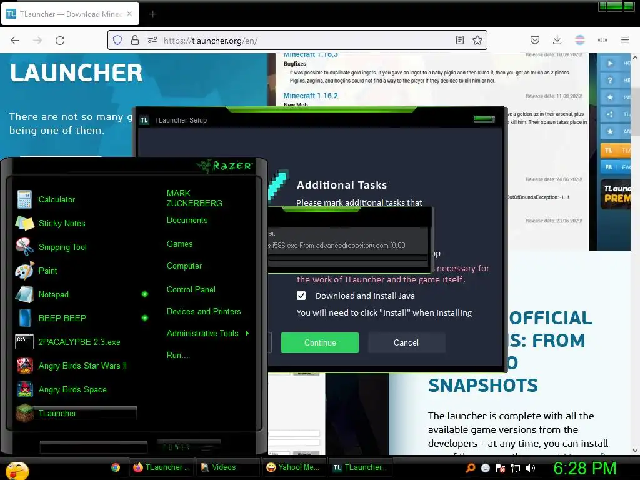Cancel the TLauncher Setup installer
The width and height of the screenshot is (640, 480).
(406, 343)
